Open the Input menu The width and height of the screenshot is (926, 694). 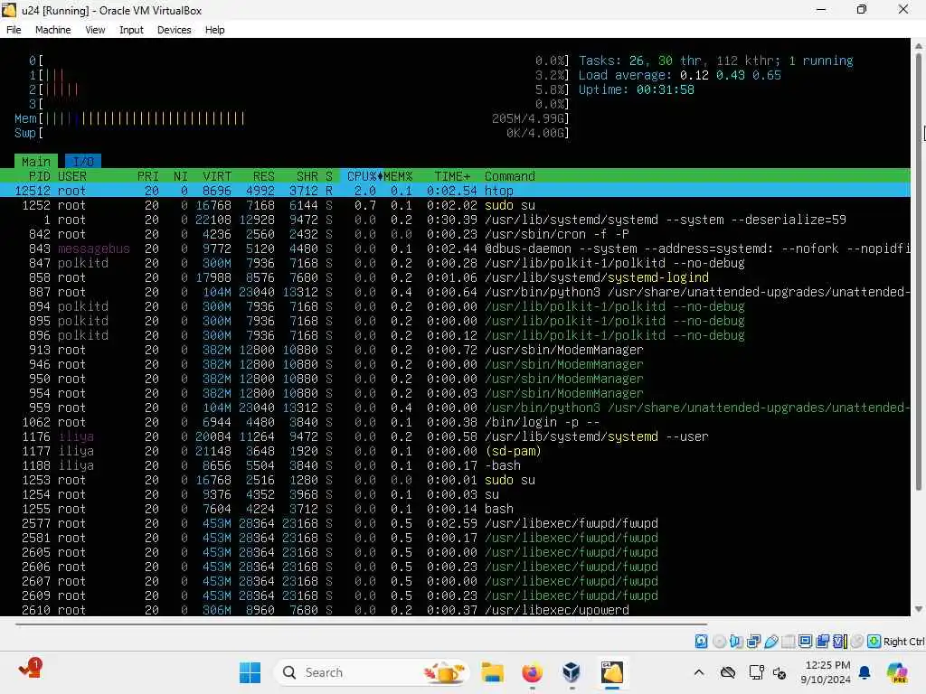click(x=131, y=30)
